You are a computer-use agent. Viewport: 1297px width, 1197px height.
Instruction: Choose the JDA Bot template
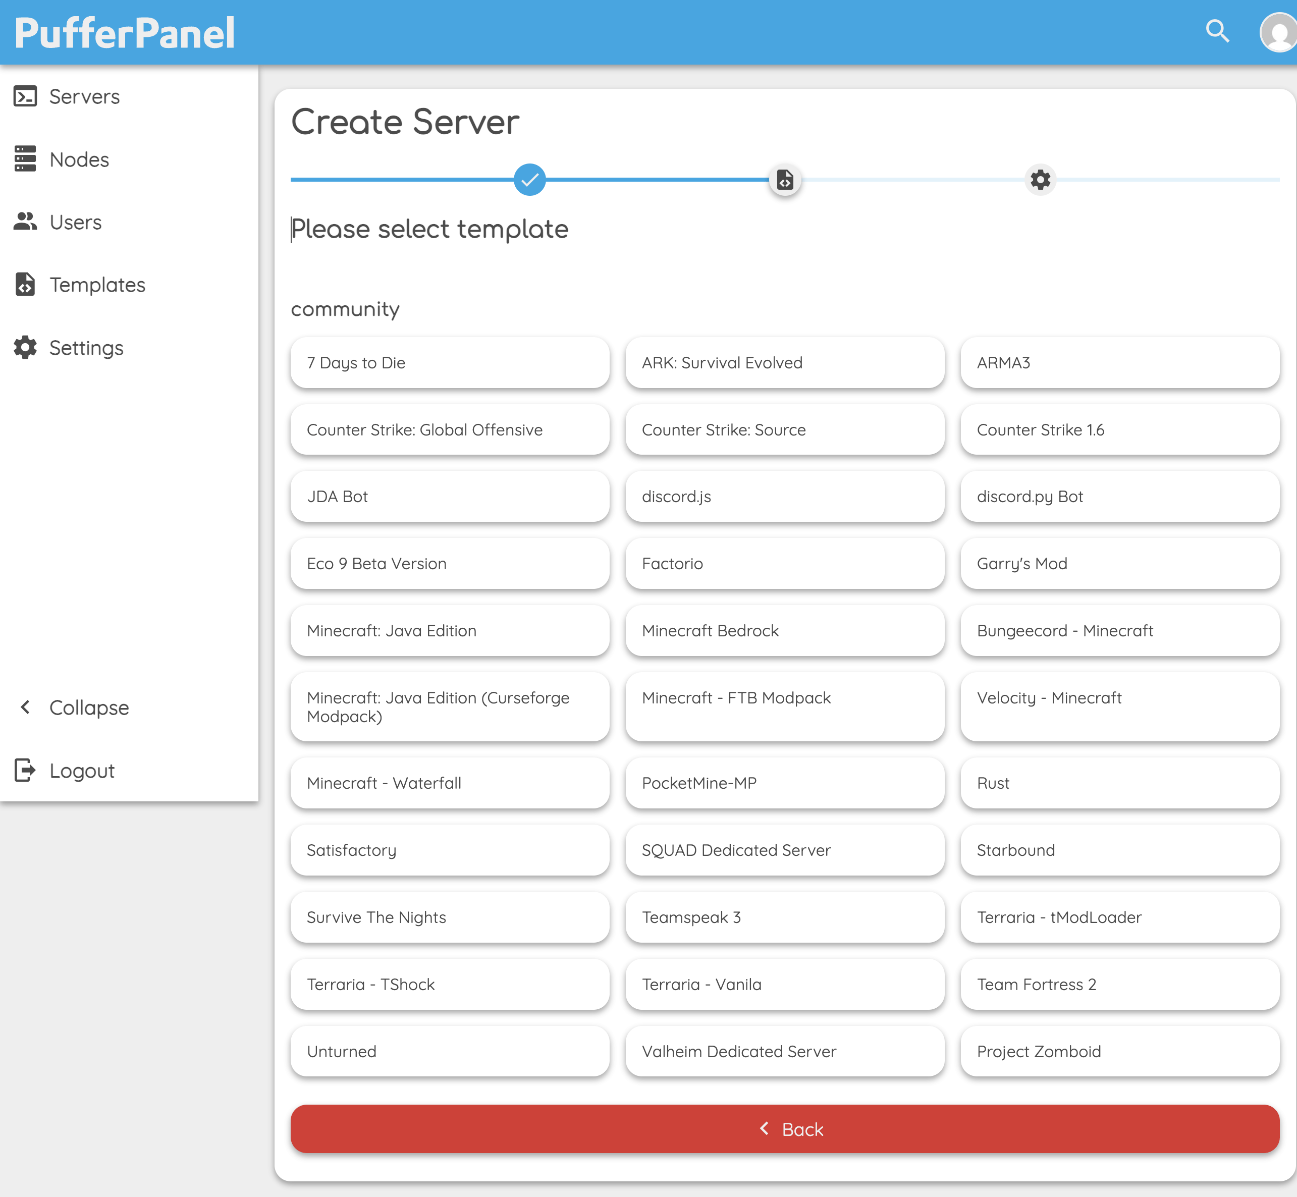click(x=450, y=496)
